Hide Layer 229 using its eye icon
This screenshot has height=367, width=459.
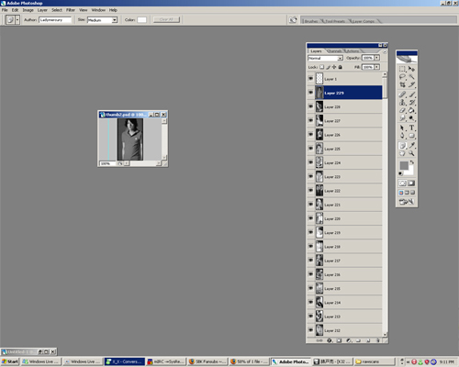[x=310, y=93]
